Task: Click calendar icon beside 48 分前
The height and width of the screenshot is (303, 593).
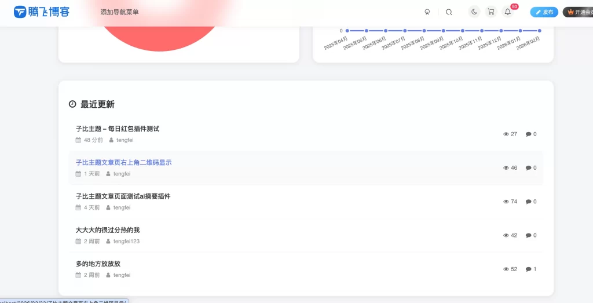Action: click(78, 140)
